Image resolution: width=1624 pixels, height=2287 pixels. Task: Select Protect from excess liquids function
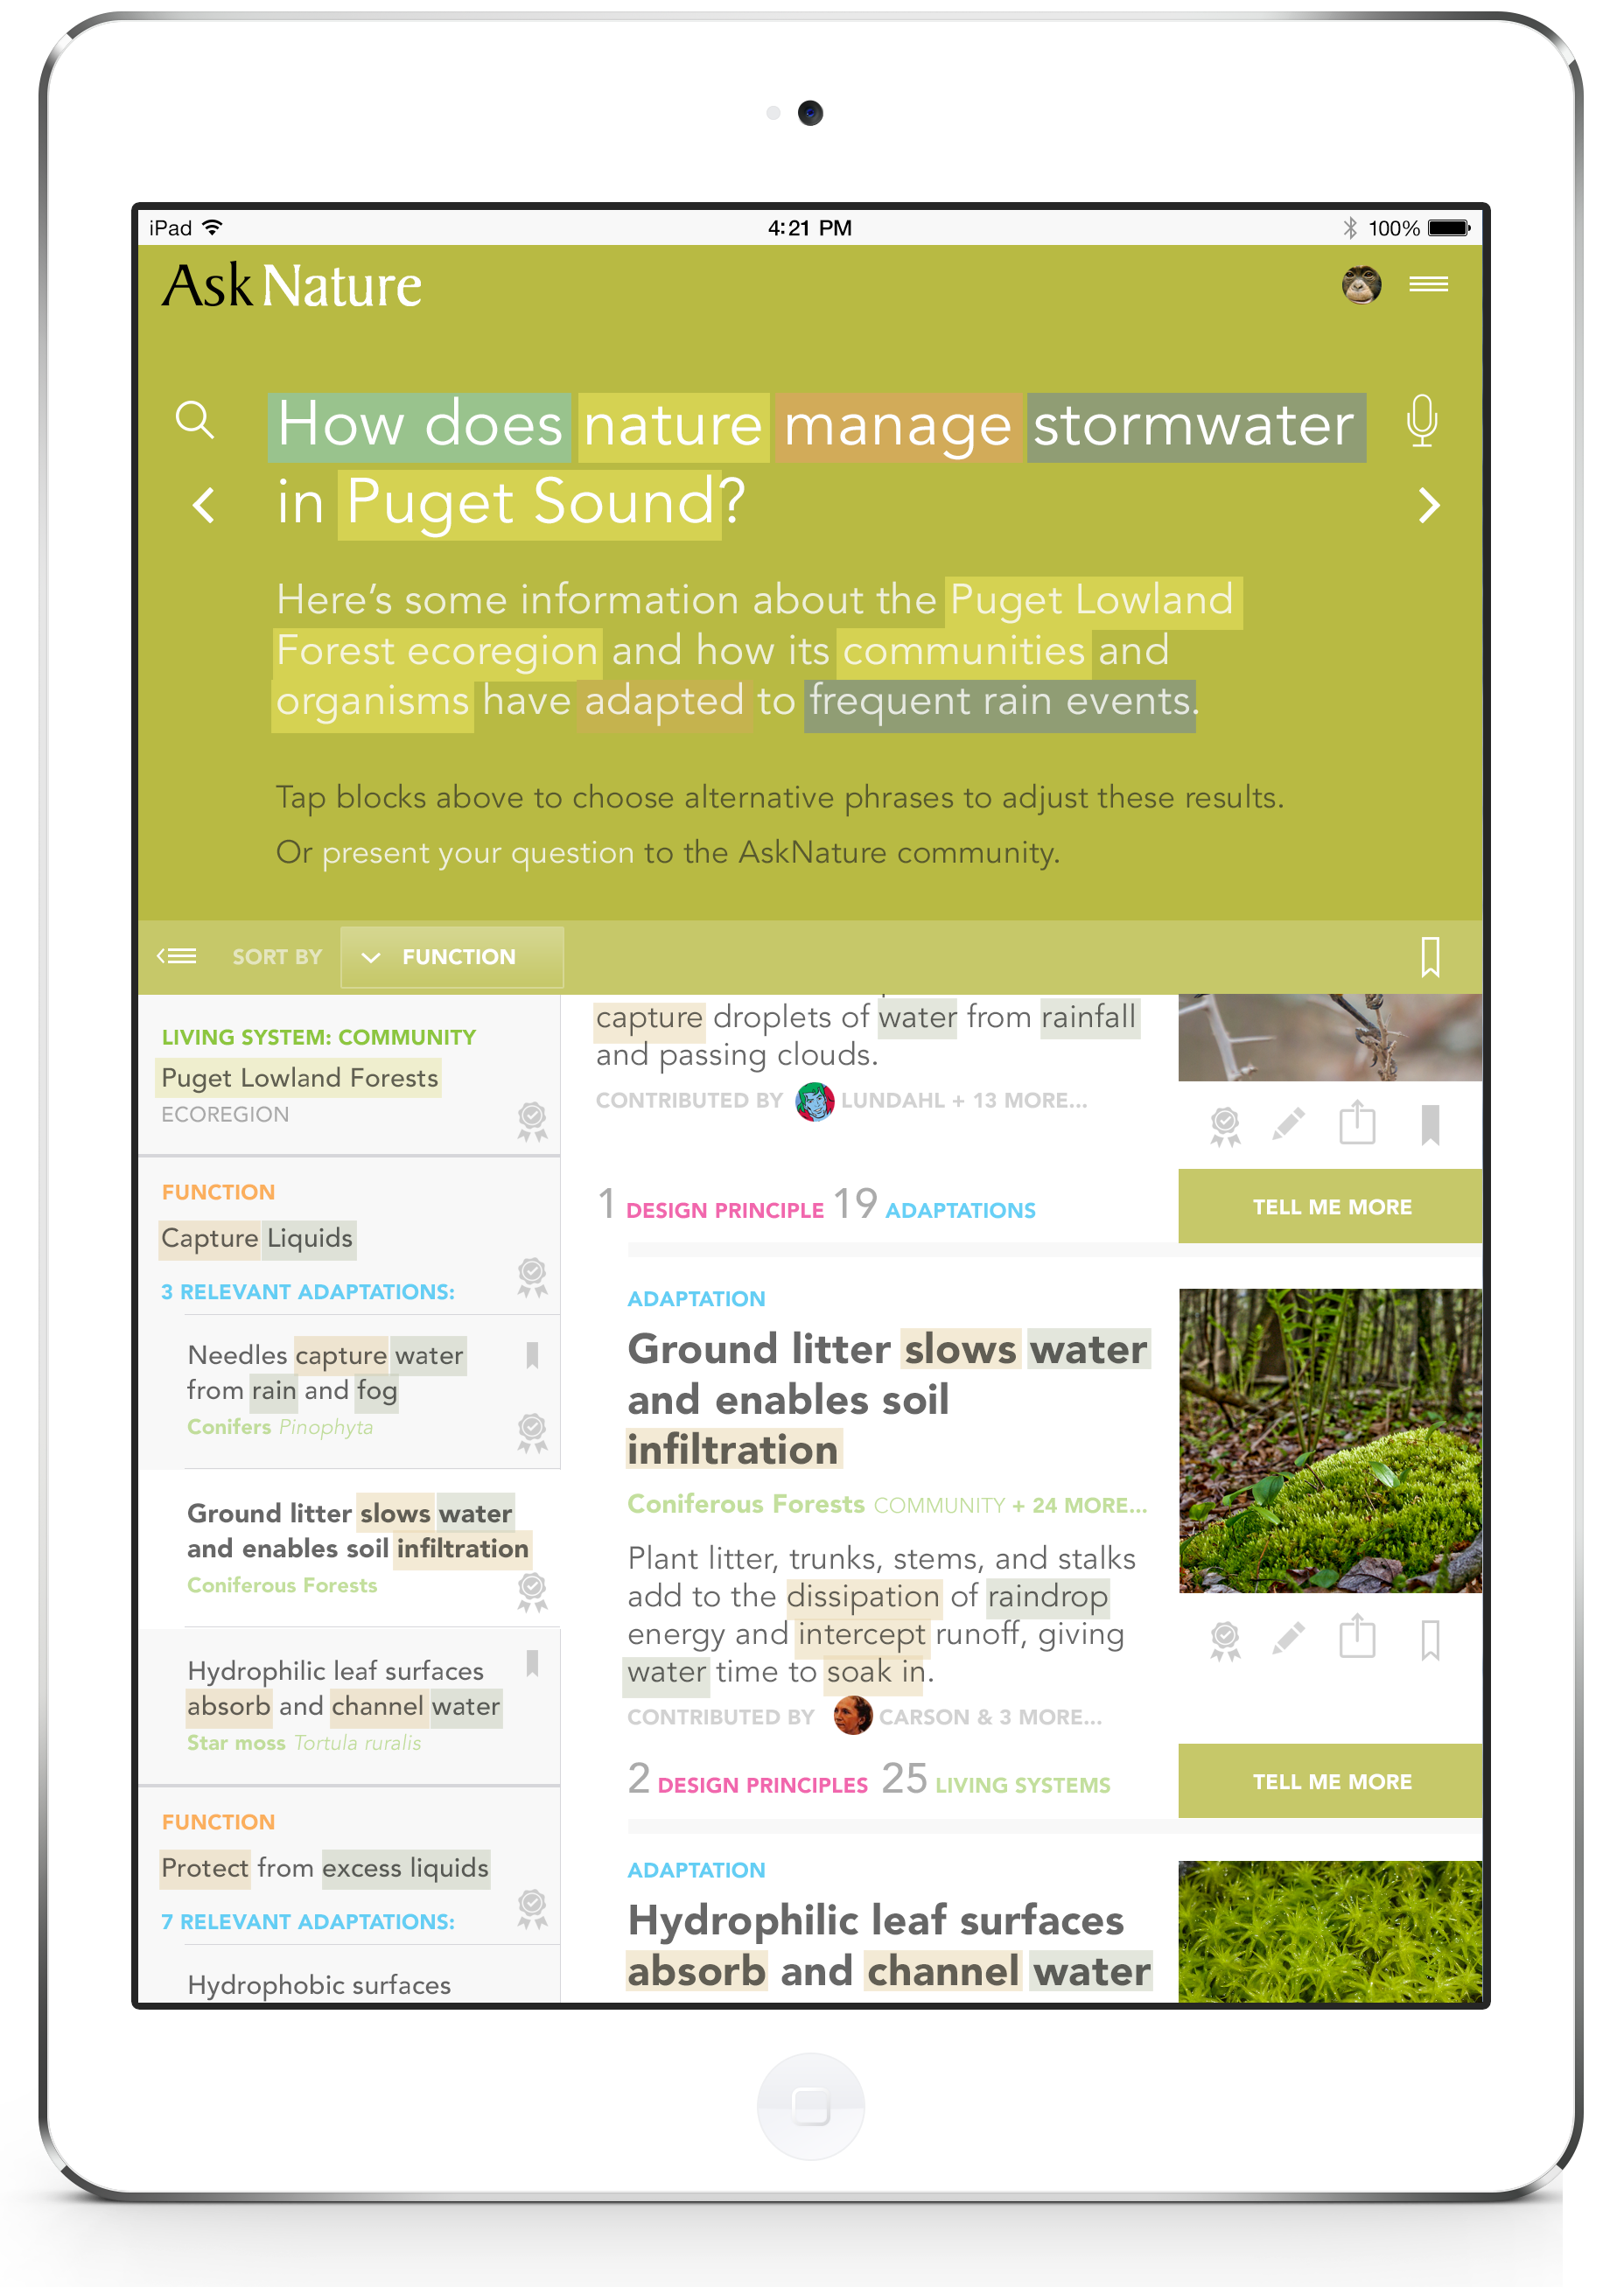click(325, 1868)
